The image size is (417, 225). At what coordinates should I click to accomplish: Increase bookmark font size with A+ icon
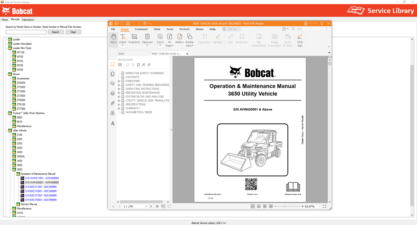tap(144, 65)
